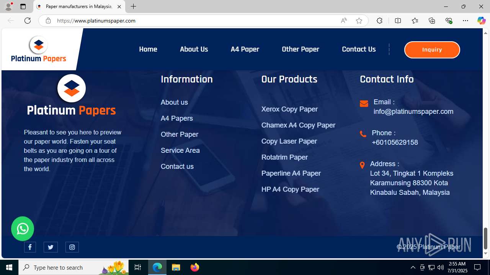Click the orange Inquiry button
Screen dimensions: 490x275
point(432,50)
